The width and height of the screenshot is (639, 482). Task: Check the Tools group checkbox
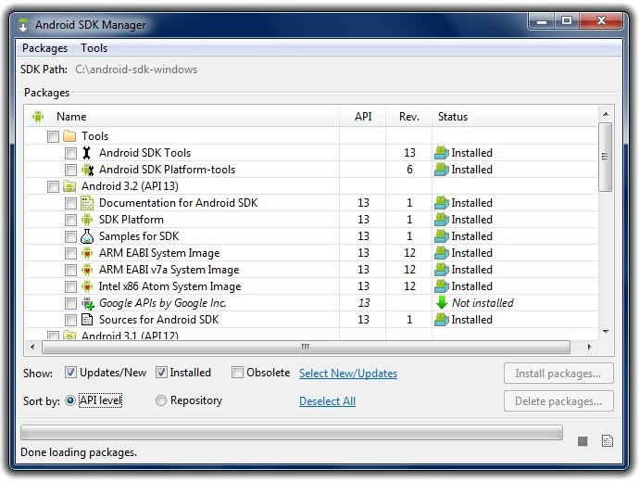(53, 136)
